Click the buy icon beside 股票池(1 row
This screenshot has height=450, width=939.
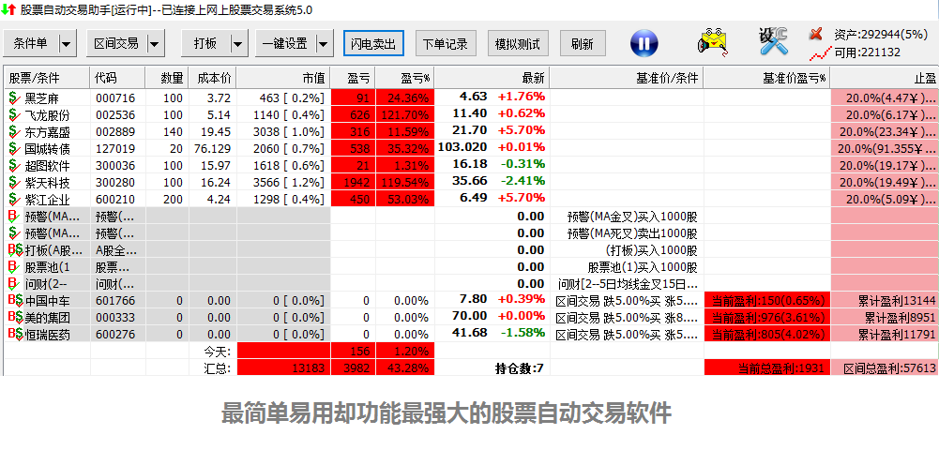pos(14,266)
